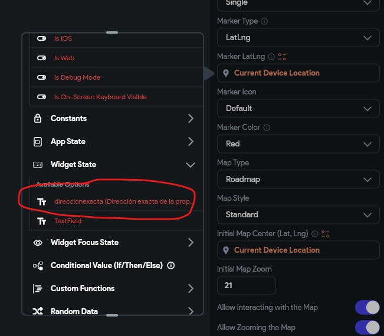Open the Map Type Roadmap dropdown
Screen dimensions: 384x336
[x=298, y=179]
